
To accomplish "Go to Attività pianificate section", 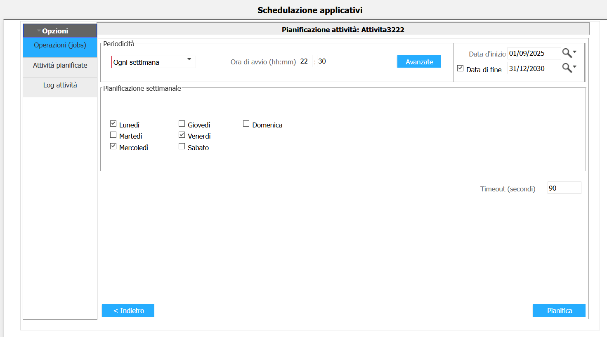I will pyautogui.click(x=60, y=65).
